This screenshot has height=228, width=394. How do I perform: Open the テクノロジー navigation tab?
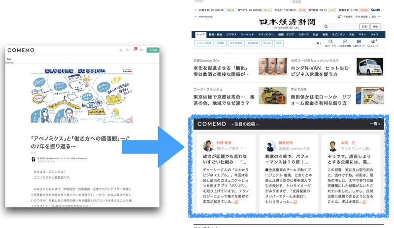[x=266, y=34]
